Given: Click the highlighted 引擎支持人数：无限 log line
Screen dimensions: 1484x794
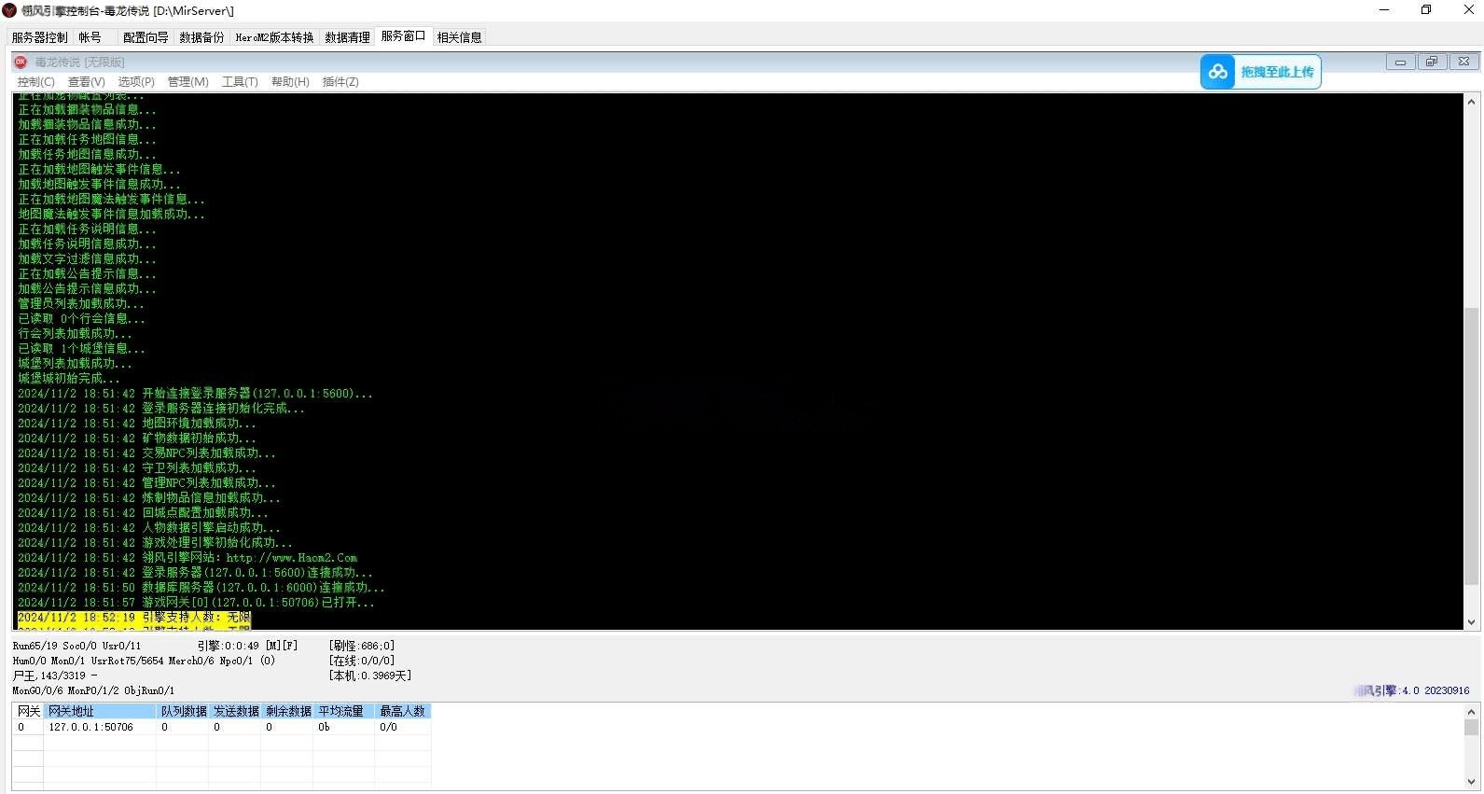Looking at the screenshot, I should 134,618.
